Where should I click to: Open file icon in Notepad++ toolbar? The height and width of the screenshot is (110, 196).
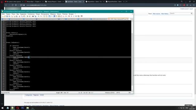pos(5,16)
